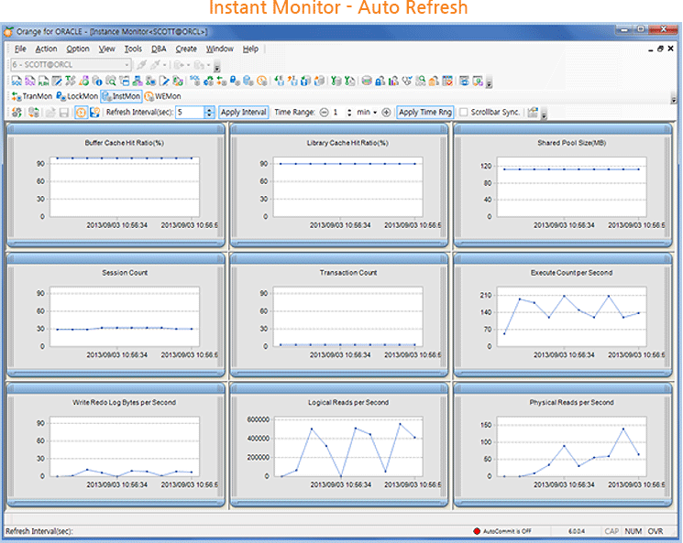The height and width of the screenshot is (543, 683).
Task: Click the orange house lock icon
Action: tap(434, 81)
